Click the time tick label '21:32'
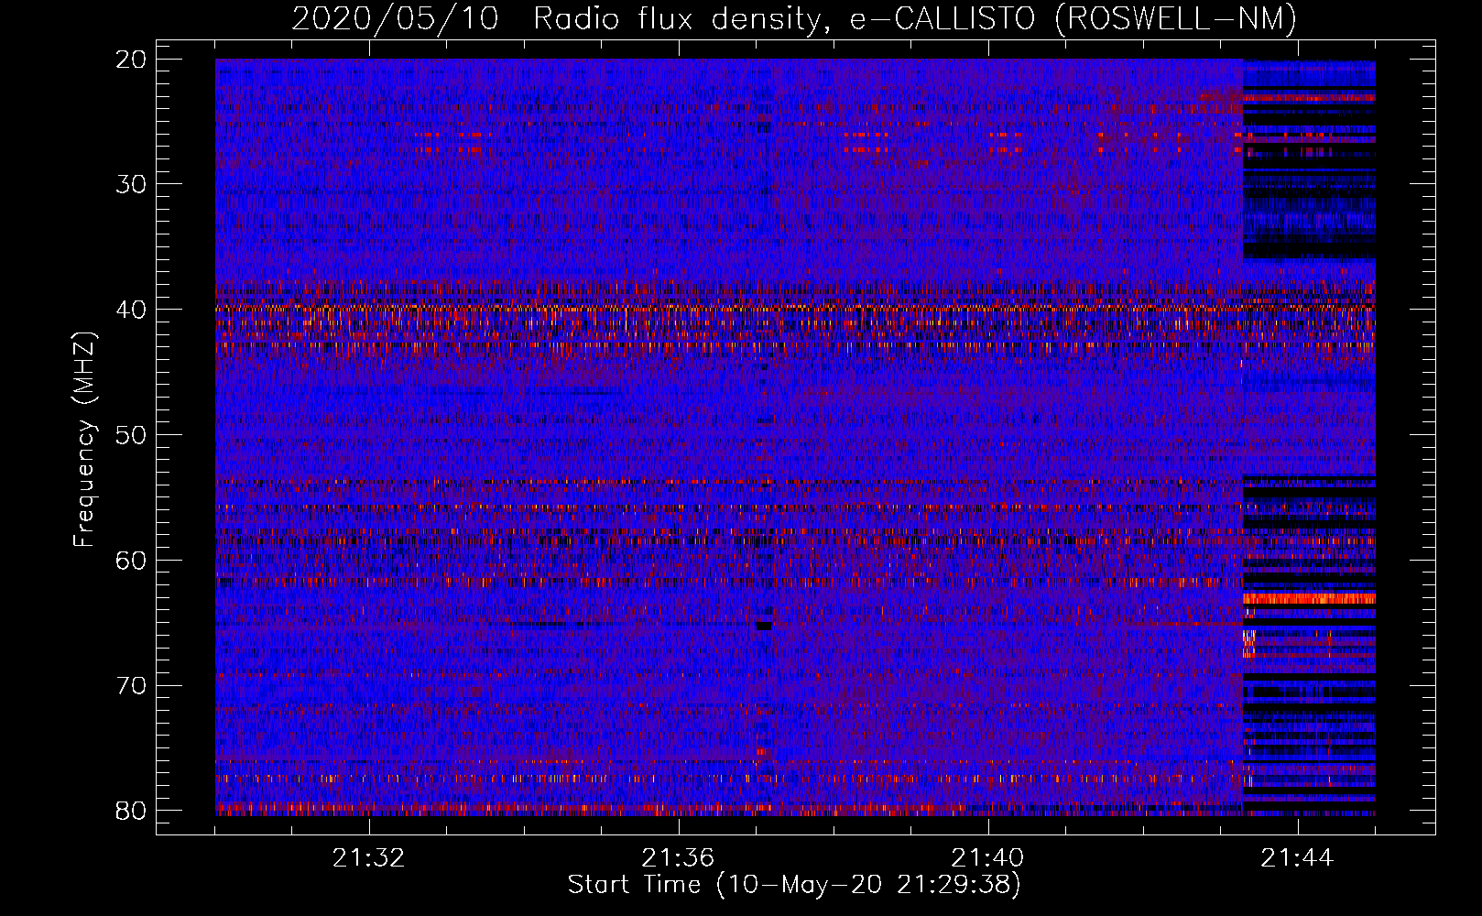This screenshot has width=1482, height=916. point(368,858)
